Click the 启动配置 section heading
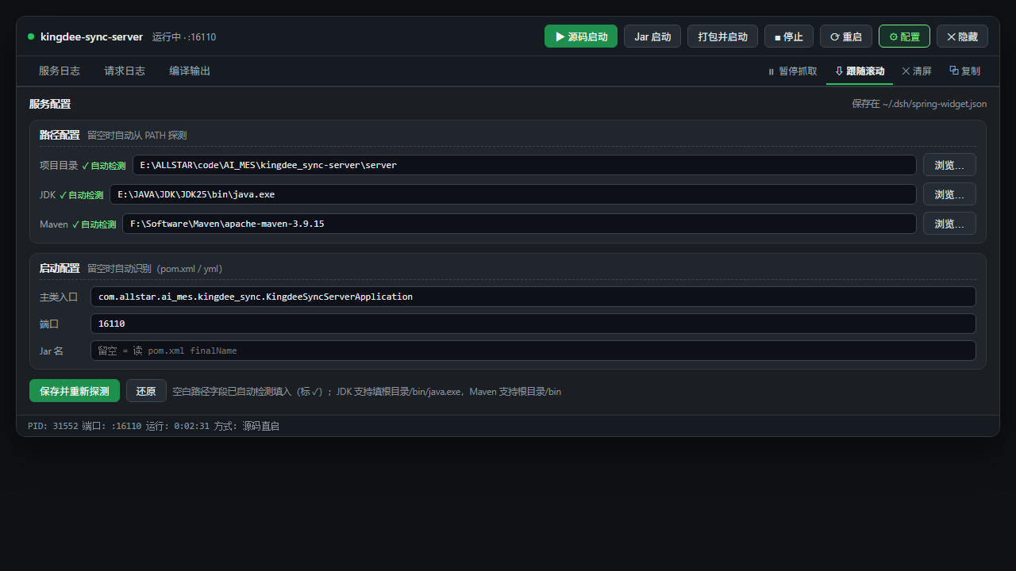Screen dimensions: 1016x571 point(60,268)
